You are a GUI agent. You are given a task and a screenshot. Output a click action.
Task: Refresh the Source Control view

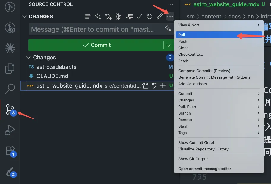pos(149,17)
